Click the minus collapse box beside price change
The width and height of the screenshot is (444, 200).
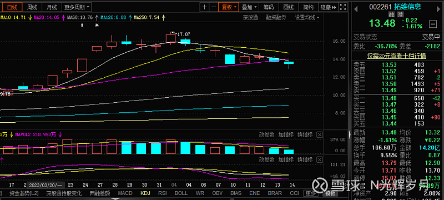[x=433, y=24]
